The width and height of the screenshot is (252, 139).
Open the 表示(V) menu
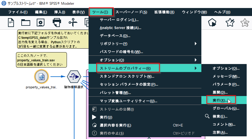[x=78, y=12]
